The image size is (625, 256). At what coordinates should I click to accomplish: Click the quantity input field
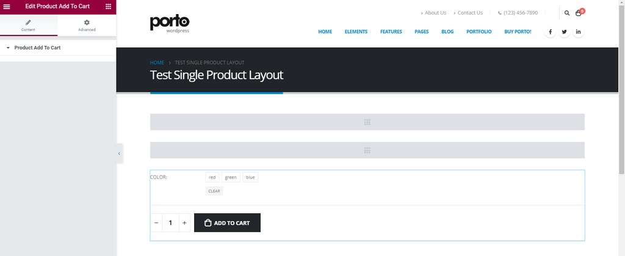171,223
